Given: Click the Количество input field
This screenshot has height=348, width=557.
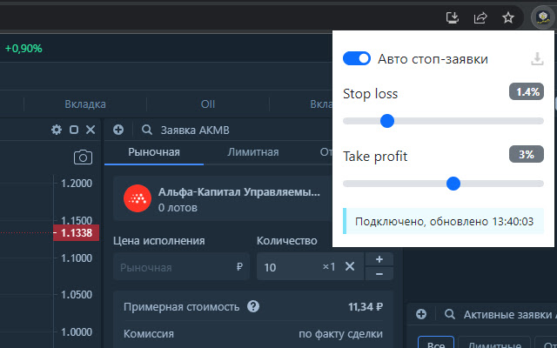Looking at the screenshot, I should click(x=289, y=267).
